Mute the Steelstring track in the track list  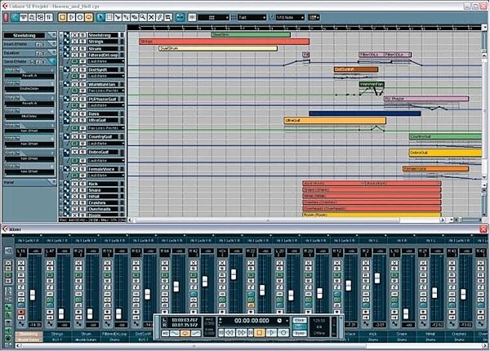75,35
